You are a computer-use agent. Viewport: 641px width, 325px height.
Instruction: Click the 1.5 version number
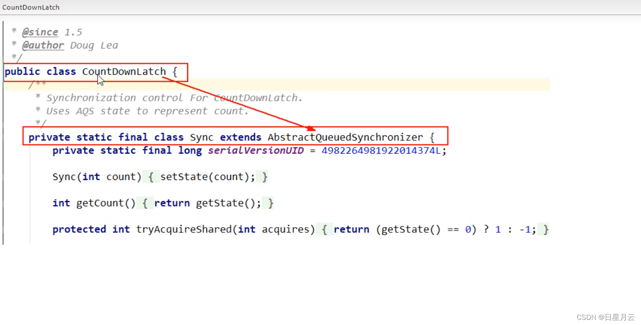tap(73, 32)
